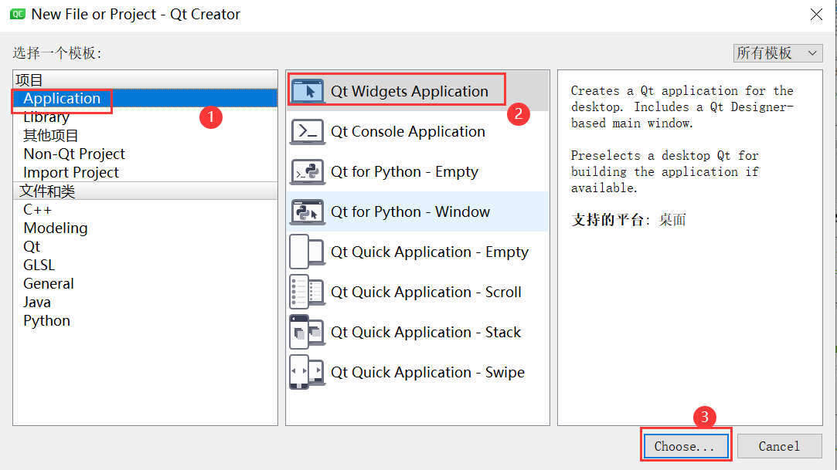Screen dimensions: 837x470
Task: Click the 文件和类 section header
Action: pyautogui.click(x=145, y=191)
